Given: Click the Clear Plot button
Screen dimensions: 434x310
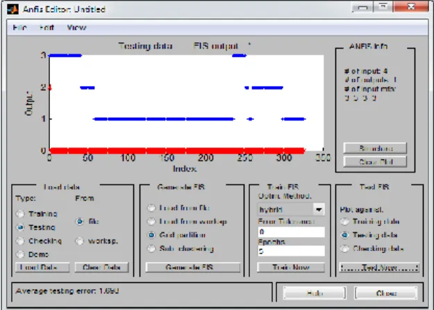Looking at the screenshot, I should coord(375,162).
